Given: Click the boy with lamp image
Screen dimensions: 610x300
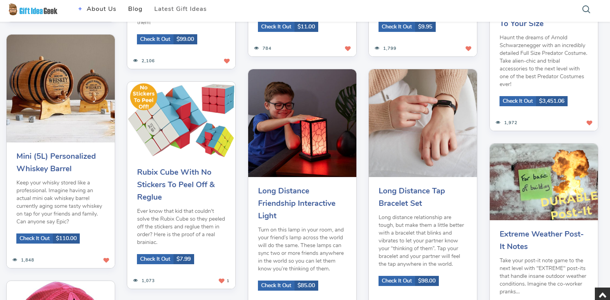Looking at the screenshot, I should (302, 123).
